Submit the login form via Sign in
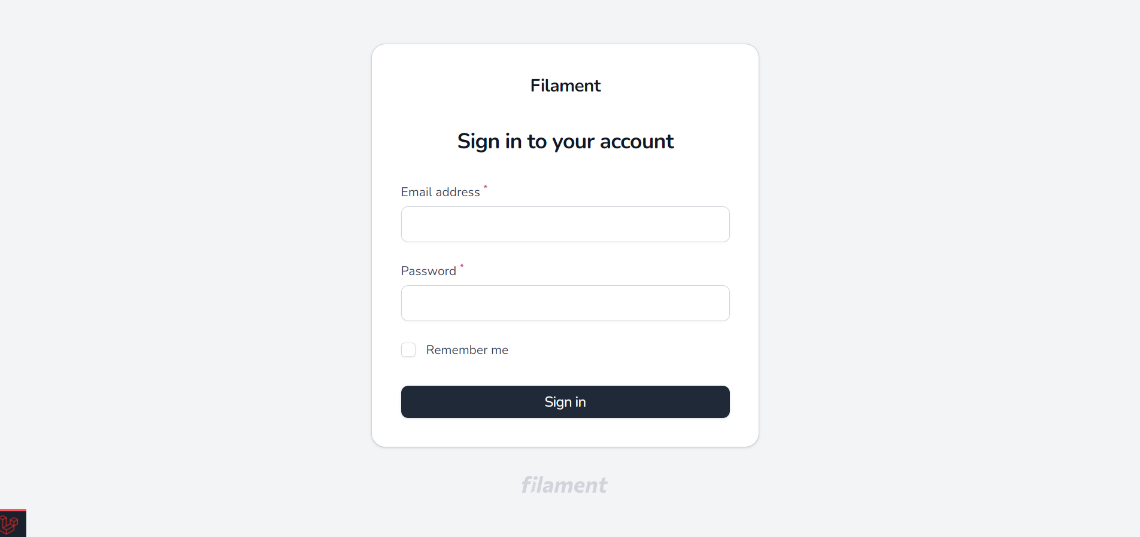The width and height of the screenshot is (1140, 537). click(x=565, y=402)
